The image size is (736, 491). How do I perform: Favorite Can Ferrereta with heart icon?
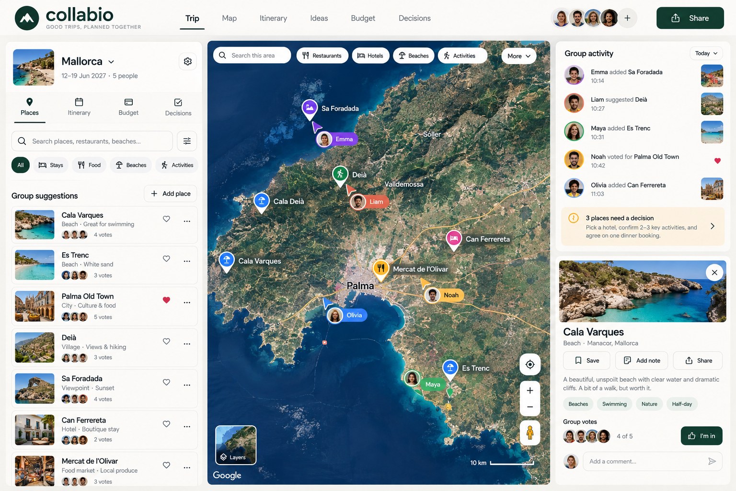(166, 424)
